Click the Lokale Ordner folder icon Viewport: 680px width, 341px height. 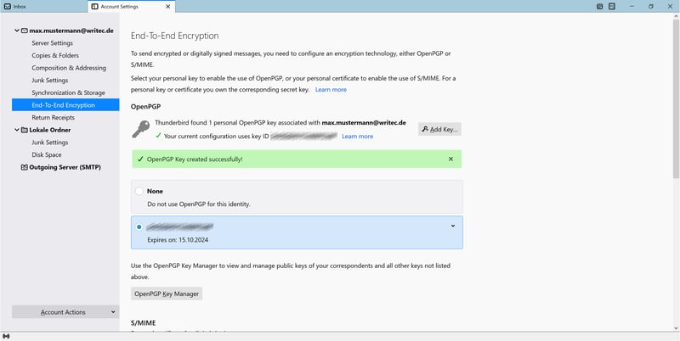(25, 130)
